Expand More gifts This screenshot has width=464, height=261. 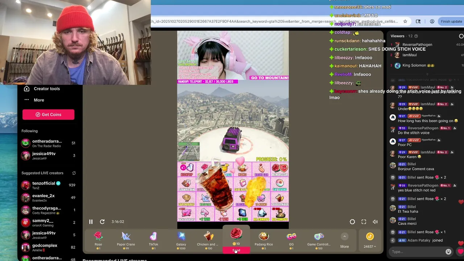[344, 241]
